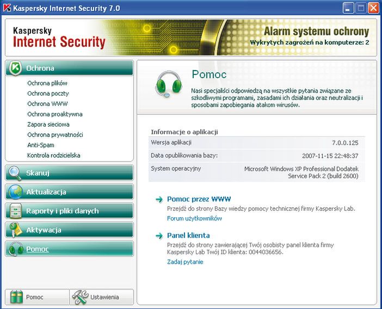
Task: Minimize the Kaspersky window
Action: [x=348, y=8]
